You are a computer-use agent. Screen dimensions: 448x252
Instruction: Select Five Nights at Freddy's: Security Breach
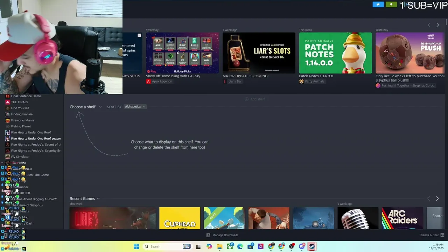point(33,151)
